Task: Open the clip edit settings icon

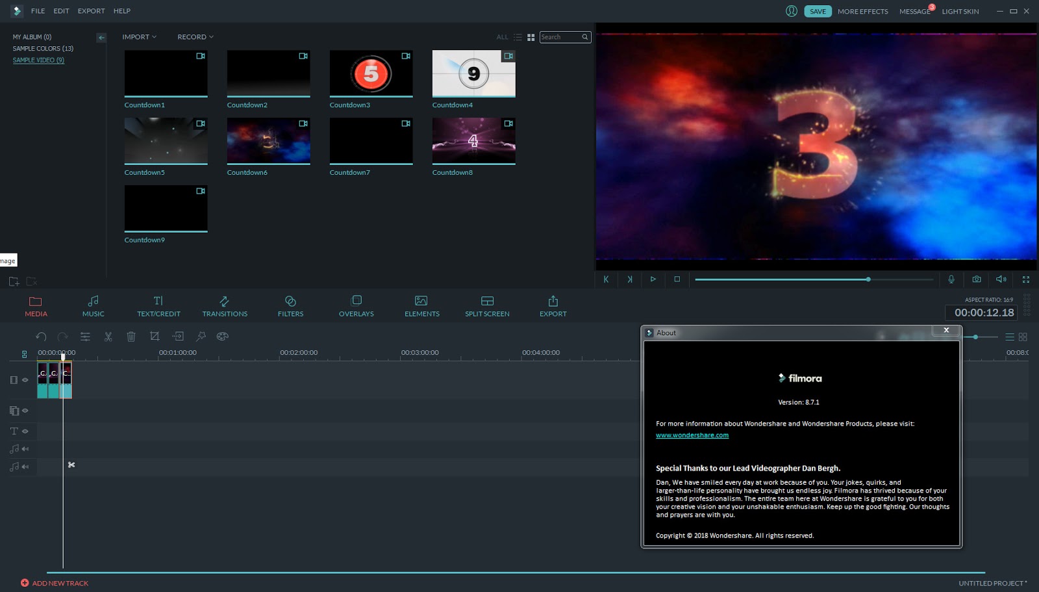Action: [85, 337]
